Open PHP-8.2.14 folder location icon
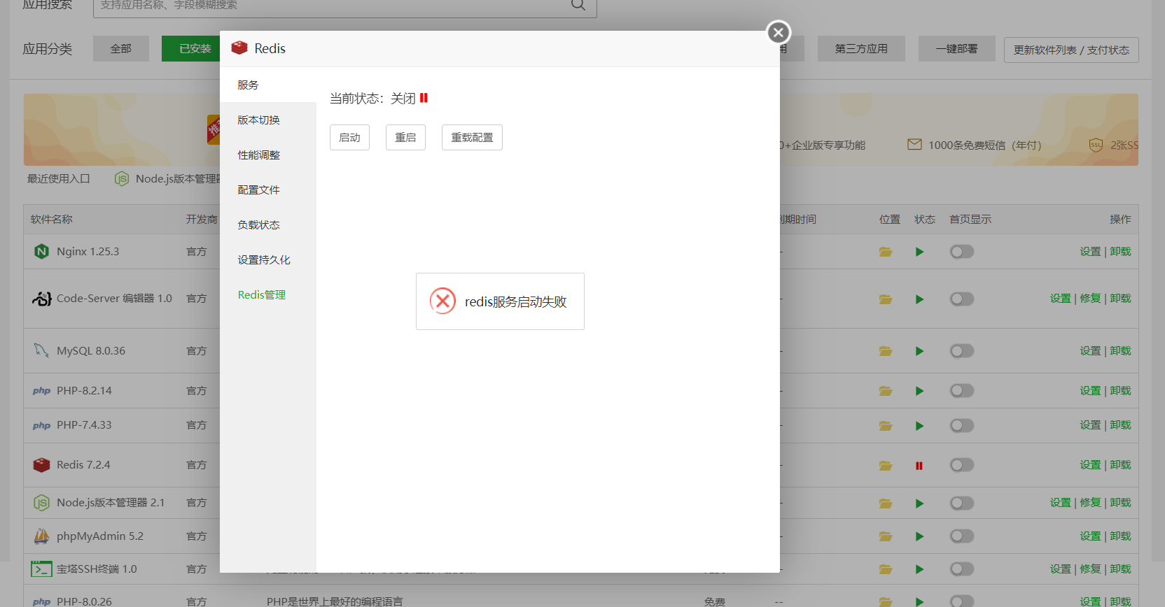Viewport: 1165px width, 607px height. 886,391
